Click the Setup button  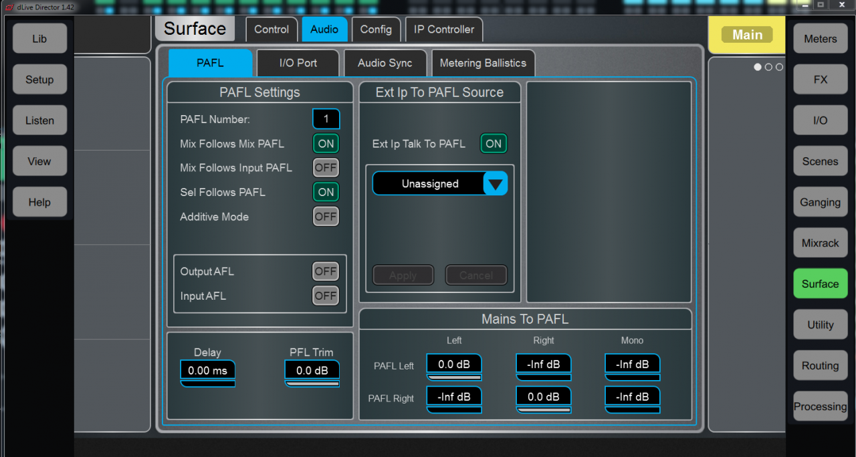(39, 80)
